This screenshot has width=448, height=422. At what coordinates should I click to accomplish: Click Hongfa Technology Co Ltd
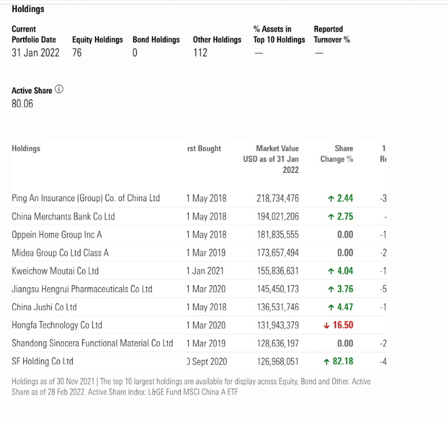coord(57,325)
